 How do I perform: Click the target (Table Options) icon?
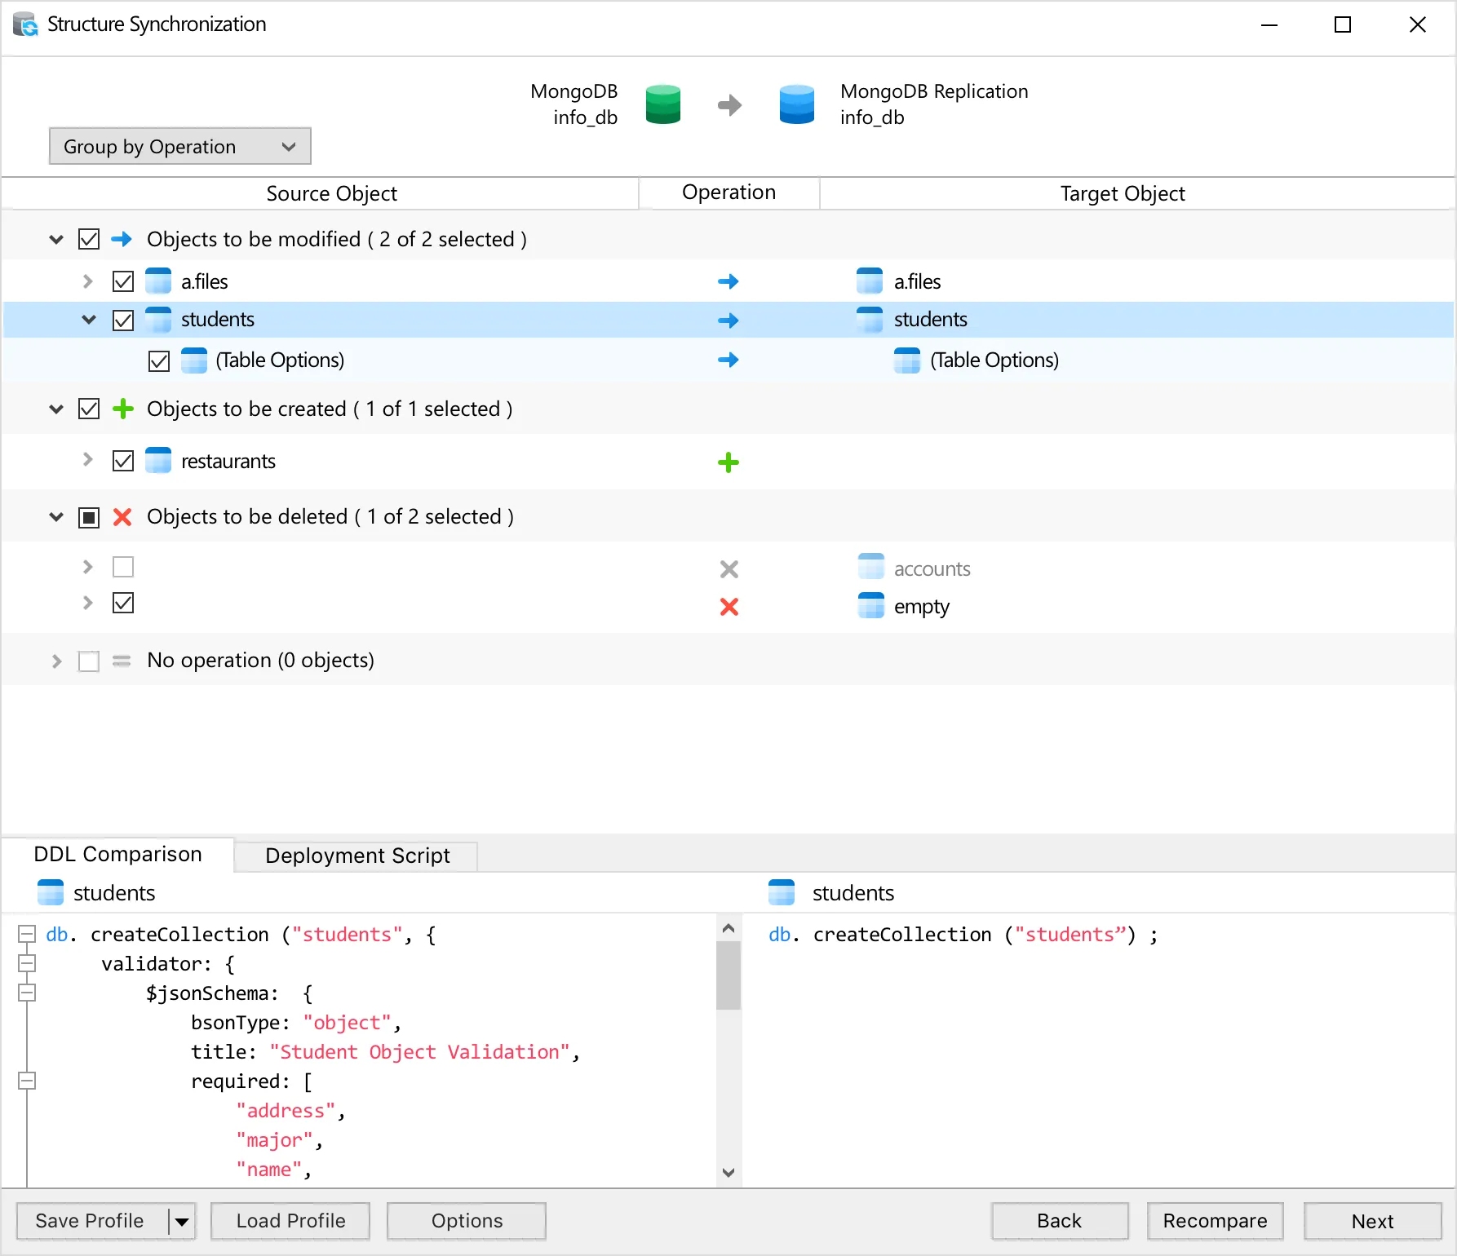907,360
